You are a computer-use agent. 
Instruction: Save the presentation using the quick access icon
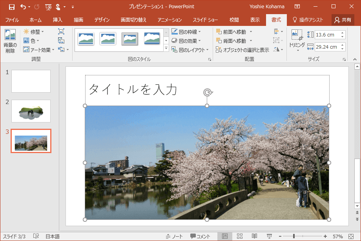point(11,7)
